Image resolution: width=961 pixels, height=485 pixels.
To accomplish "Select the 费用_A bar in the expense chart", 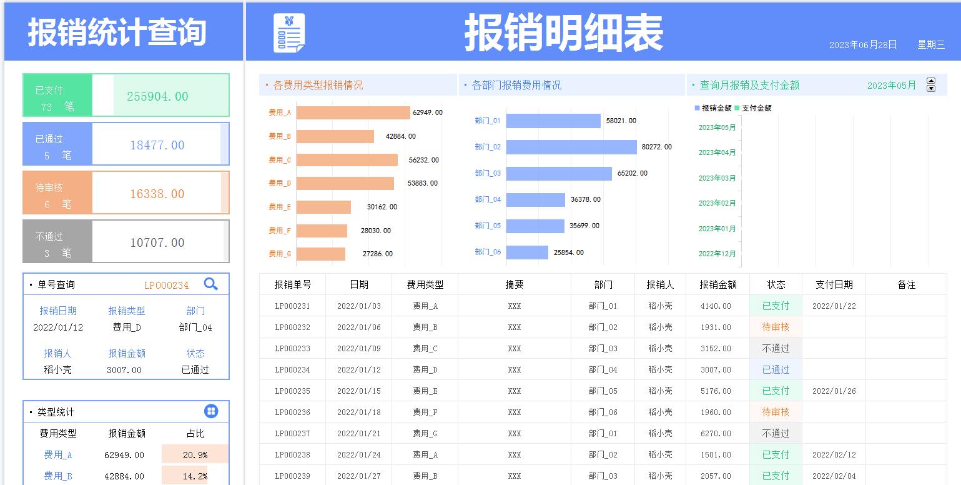I will click(353, 112).
